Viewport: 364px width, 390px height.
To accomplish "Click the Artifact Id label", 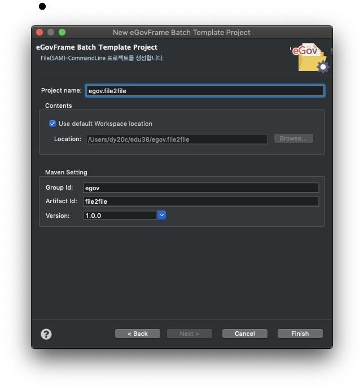I will click(x=61, y=201).
